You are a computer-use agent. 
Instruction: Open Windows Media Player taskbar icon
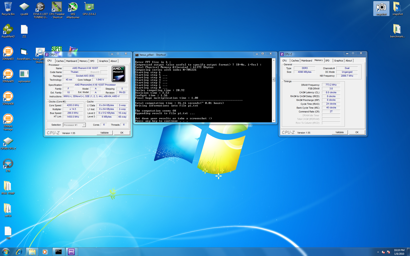click(45, 252)
